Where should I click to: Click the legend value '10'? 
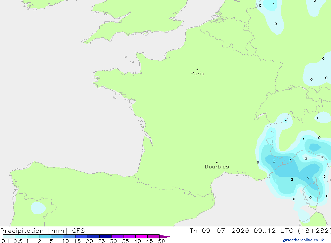point(66,241)
